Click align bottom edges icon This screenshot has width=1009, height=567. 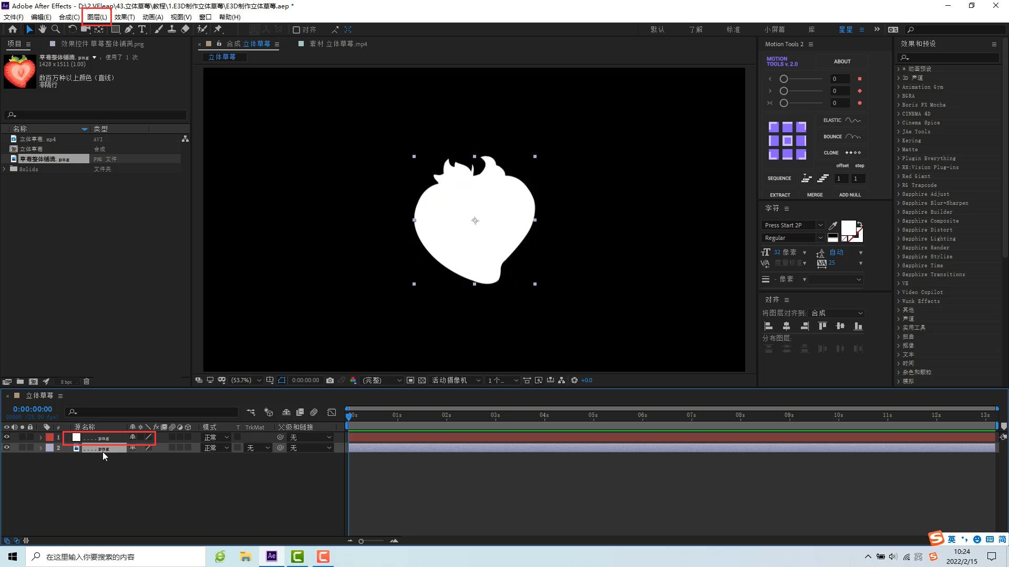point(858,326)
